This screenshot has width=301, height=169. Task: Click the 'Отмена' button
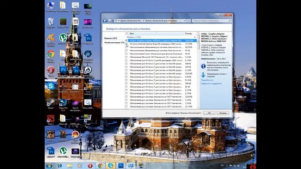pos(223,113)
